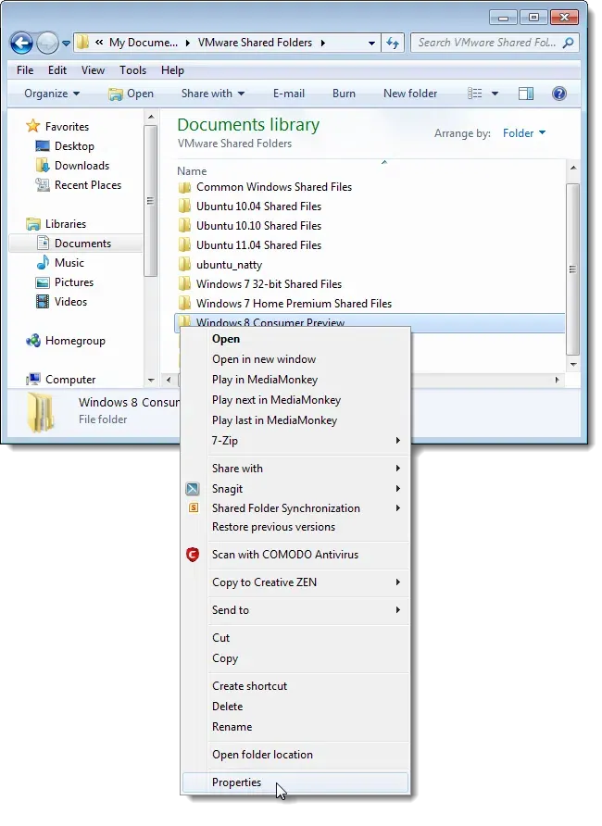The height and width of the screenshot is (826, 602).
Task: Click the Back navigation arrow button
Action: (x=21, y=44)
